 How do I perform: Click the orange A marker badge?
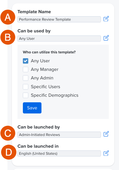8,17
